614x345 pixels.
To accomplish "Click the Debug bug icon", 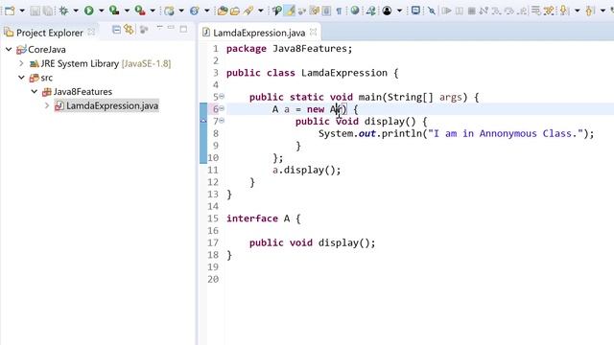I will coord(63,11).
